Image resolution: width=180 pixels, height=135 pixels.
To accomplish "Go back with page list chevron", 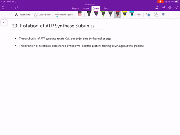I will pyautogui.click(x=4, y=22).
